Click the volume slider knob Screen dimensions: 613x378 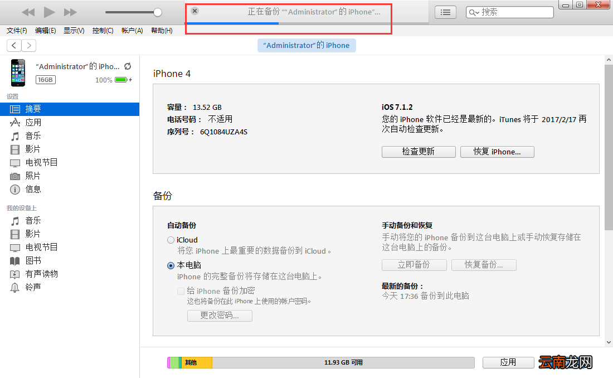click(x=158, y=12)
